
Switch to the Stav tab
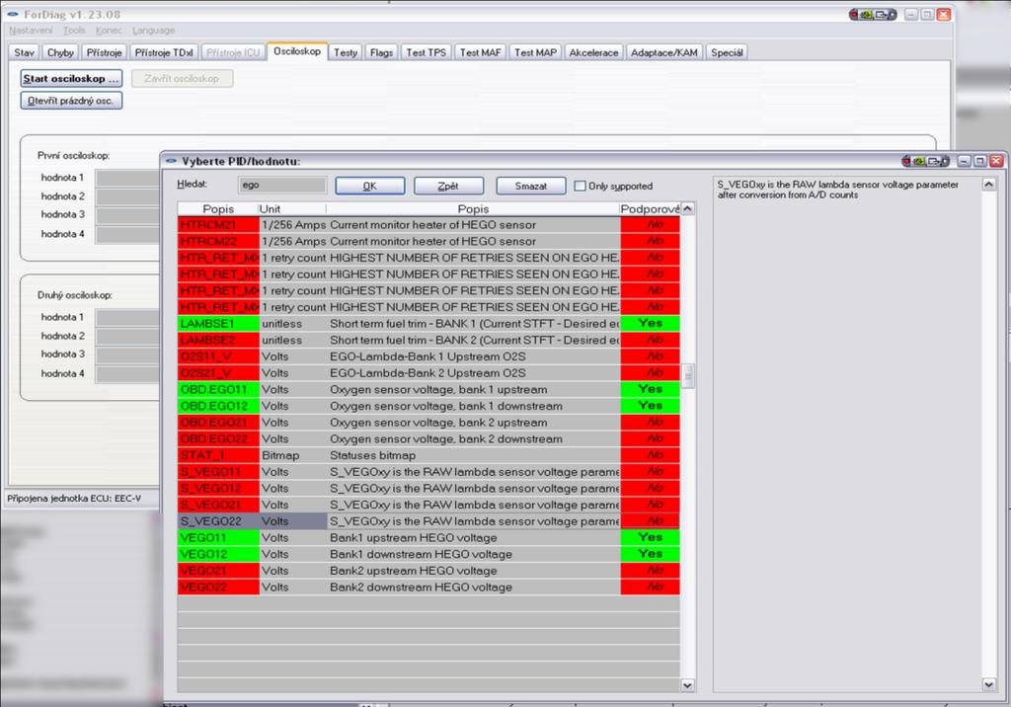pyautogui.click(x=24, y=52)
